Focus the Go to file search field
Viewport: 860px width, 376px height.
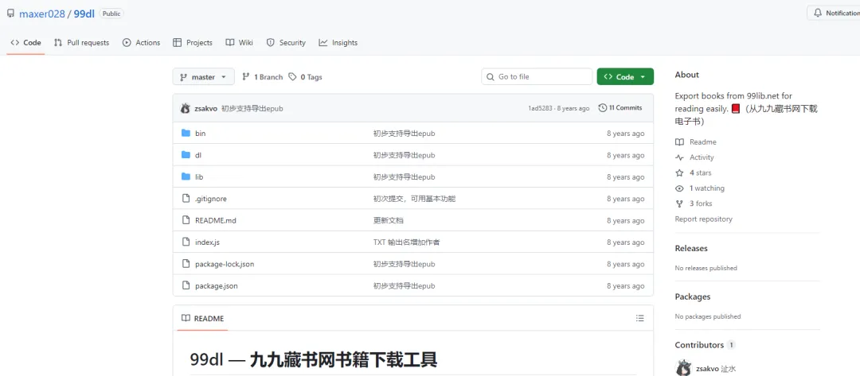tap(537, 76)
